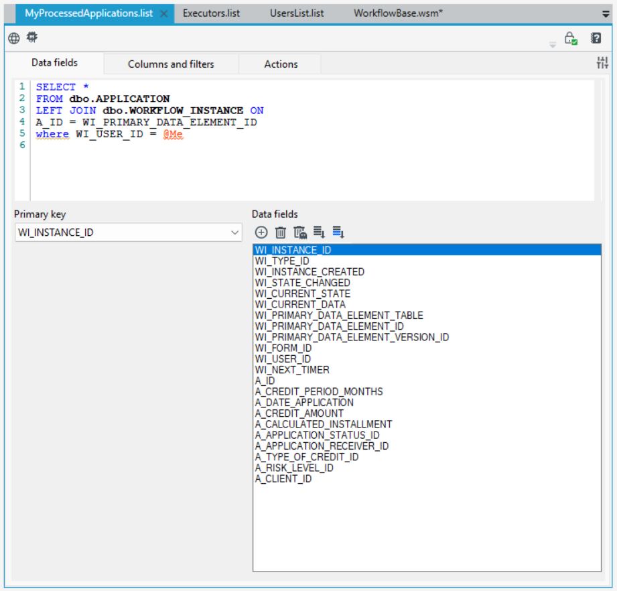617x591 pixels.
Task: Select the WI_NEXT_TIMER data field
Action: coord(427,370)
